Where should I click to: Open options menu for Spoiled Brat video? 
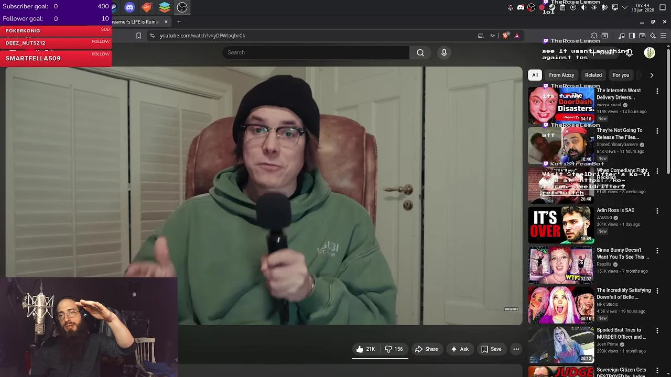[657, 331]
